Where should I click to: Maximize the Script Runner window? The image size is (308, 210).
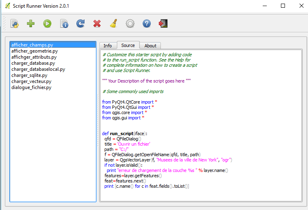click(x=283, y=6)
